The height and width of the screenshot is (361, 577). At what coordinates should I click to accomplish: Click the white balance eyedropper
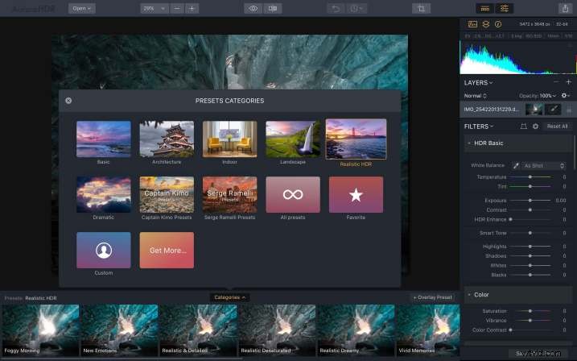point(516,165)
